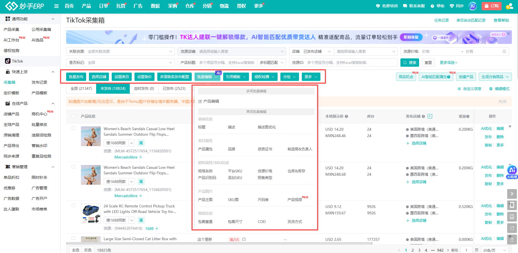Click the edit icon next to 美/US
The width and height of the screenshot is (518, 253).
pyautogui.click(x=244, y=239)
